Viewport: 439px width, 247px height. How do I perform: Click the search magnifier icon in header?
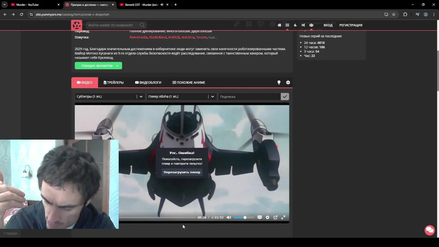coord(142,25)
